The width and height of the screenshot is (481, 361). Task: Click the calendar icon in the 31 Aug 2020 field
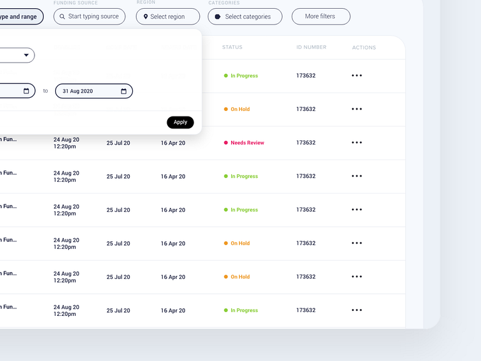coord(123,91)
